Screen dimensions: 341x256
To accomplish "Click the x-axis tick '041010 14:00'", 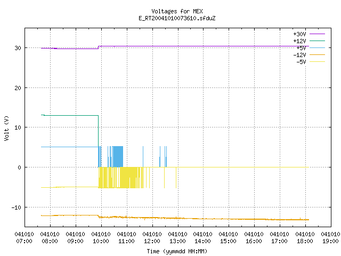I will (x=202, y=237).
